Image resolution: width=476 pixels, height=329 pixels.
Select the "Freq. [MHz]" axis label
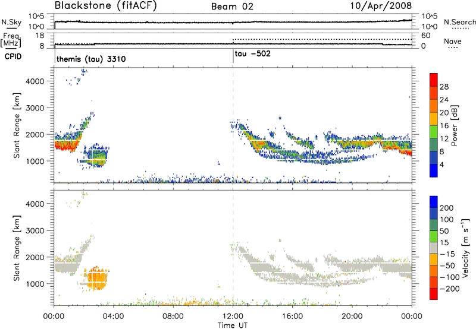[11, 40]
